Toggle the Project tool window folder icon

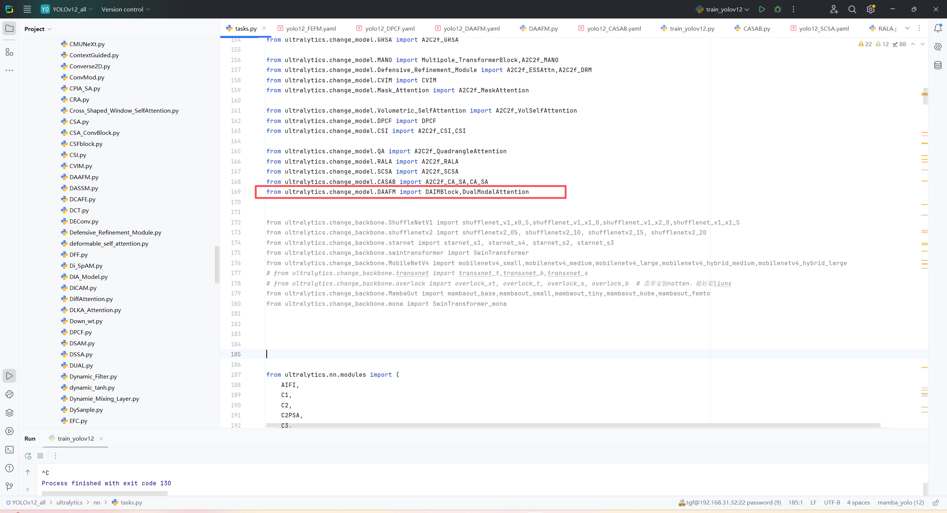coord(9,28)
